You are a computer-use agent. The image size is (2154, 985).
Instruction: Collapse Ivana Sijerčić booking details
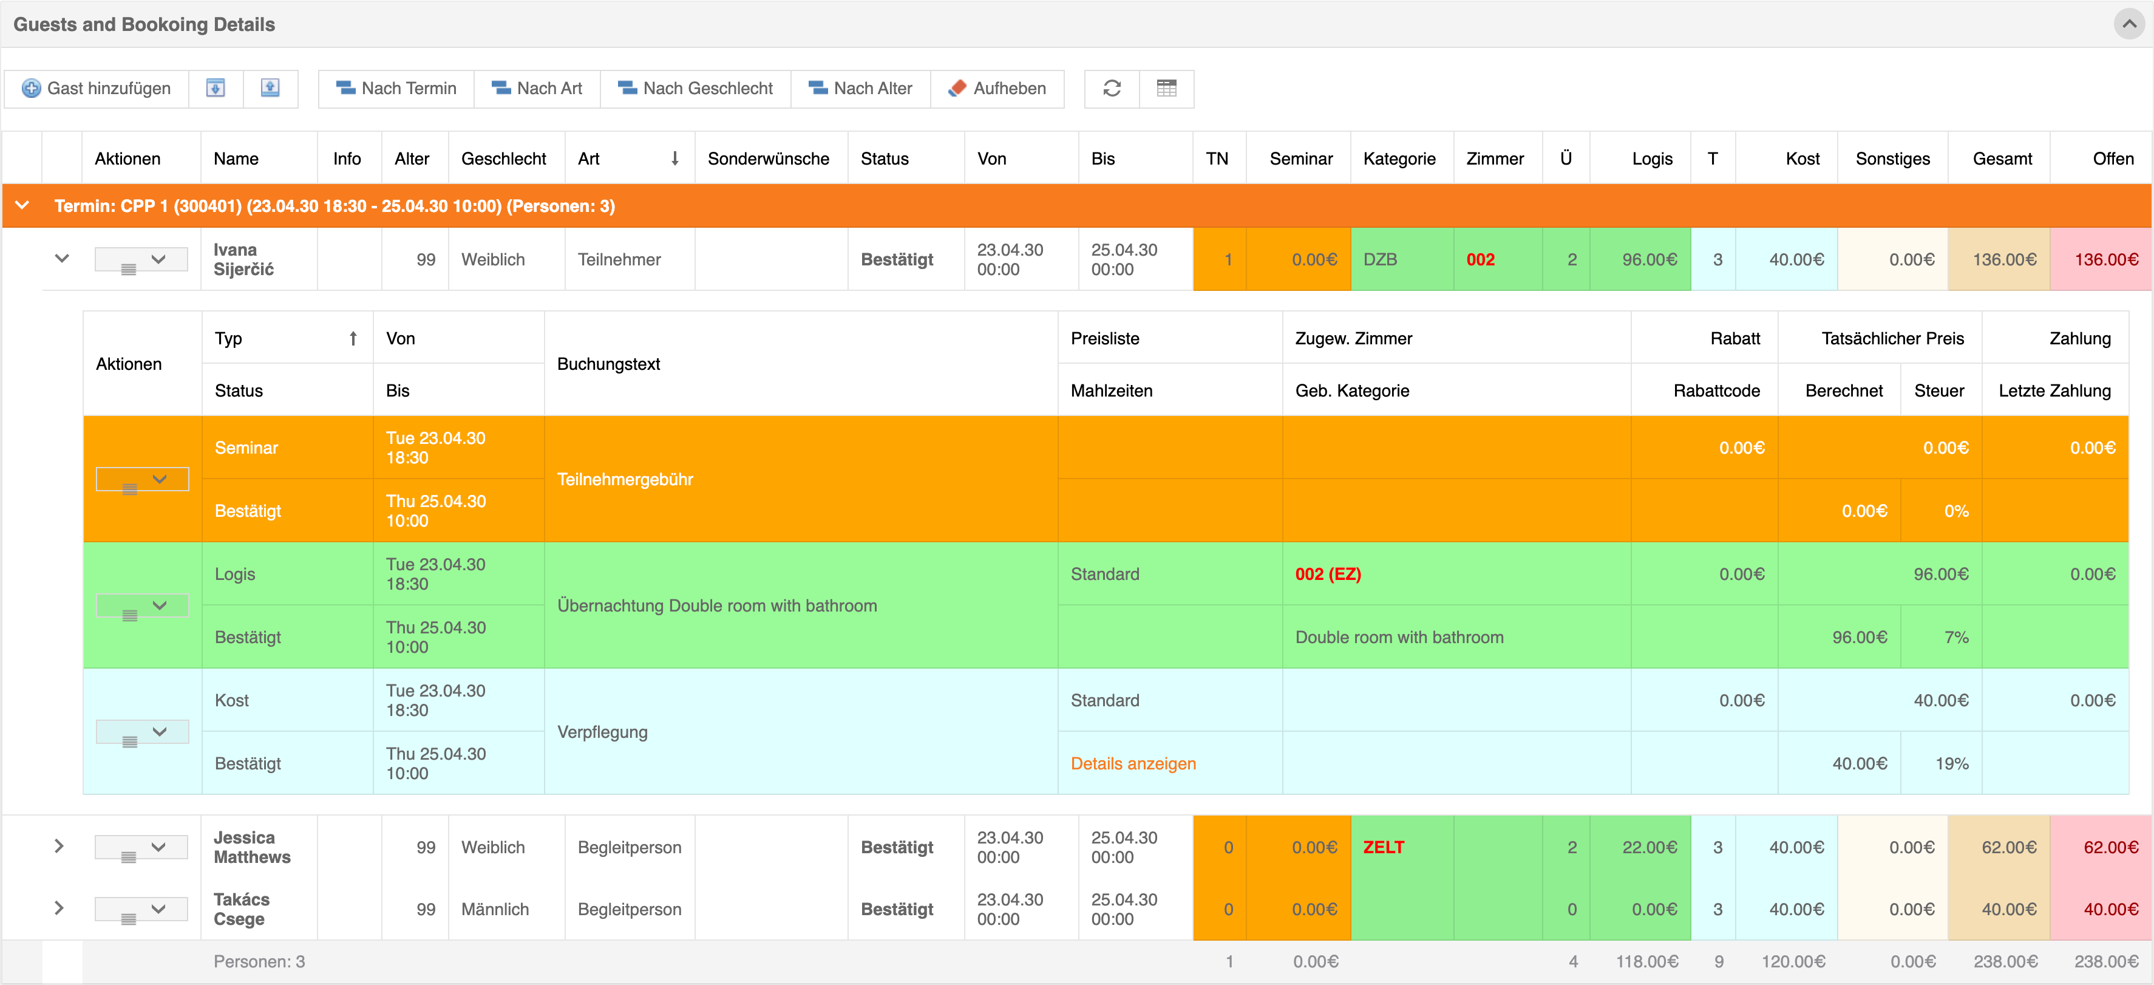click(x=61, y=259)
